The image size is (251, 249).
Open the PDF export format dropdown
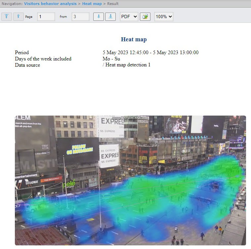pyautogui.click(x=129, y=17)
